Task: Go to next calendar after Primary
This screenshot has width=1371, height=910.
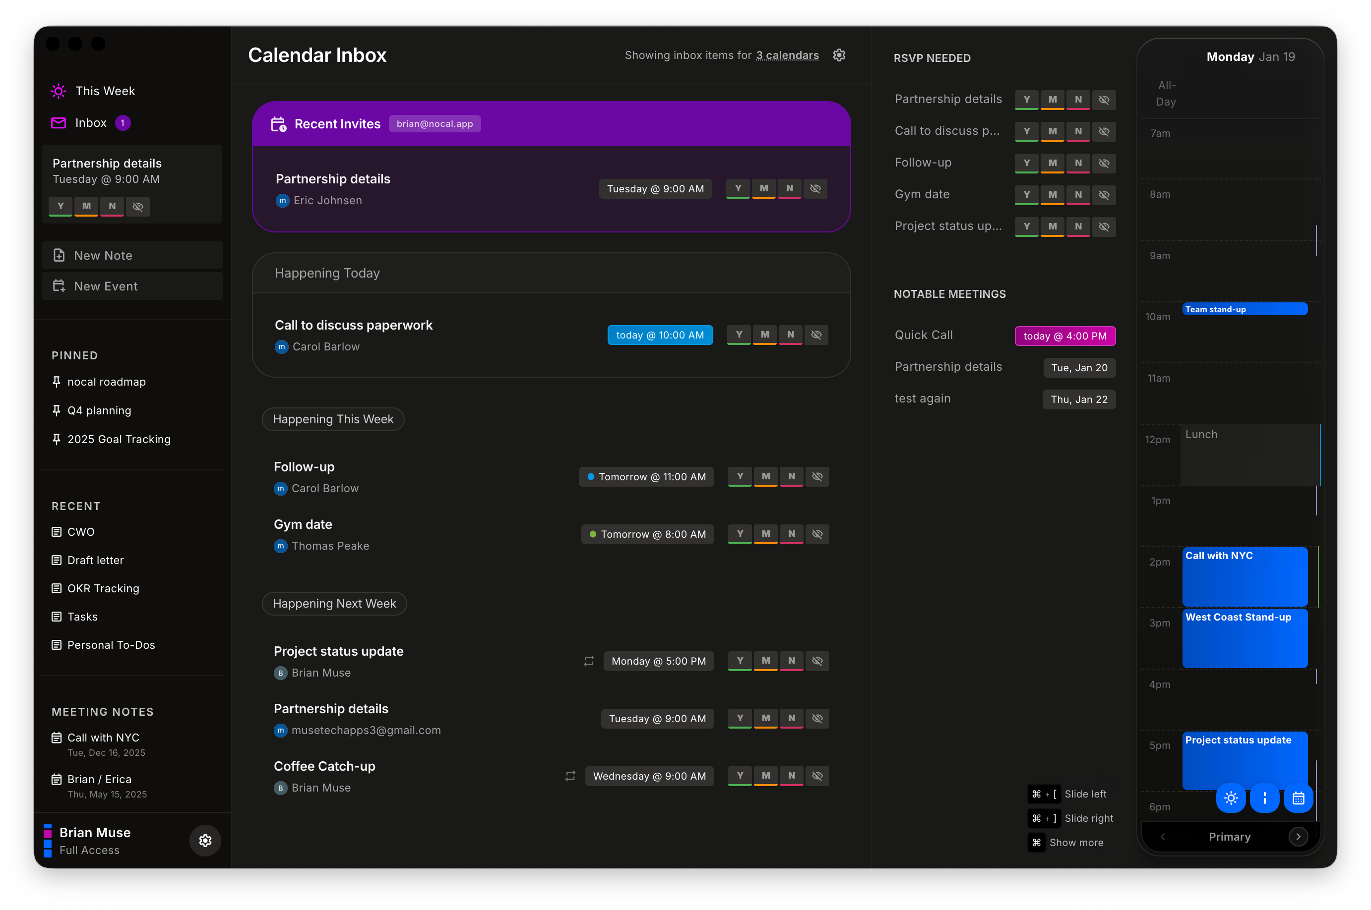Action: (x=1299, y=836)
